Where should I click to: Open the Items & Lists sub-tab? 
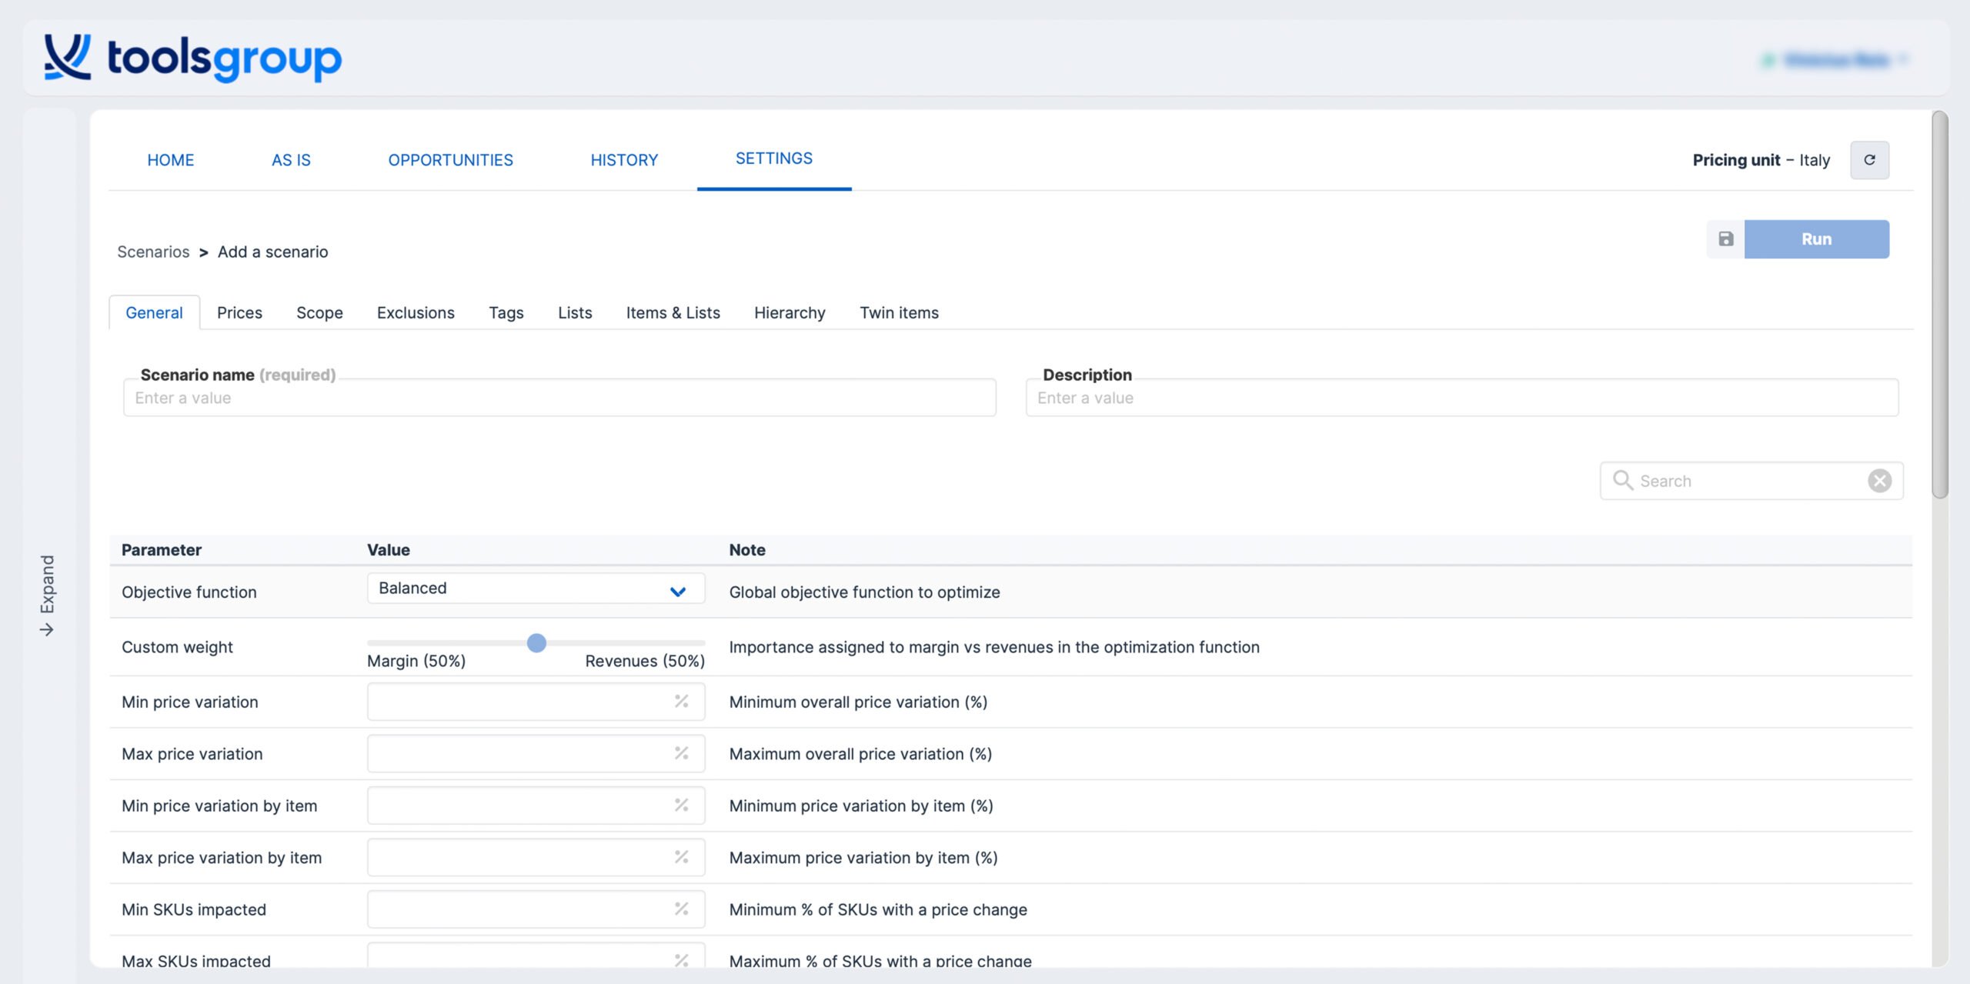tap(673, 312)
